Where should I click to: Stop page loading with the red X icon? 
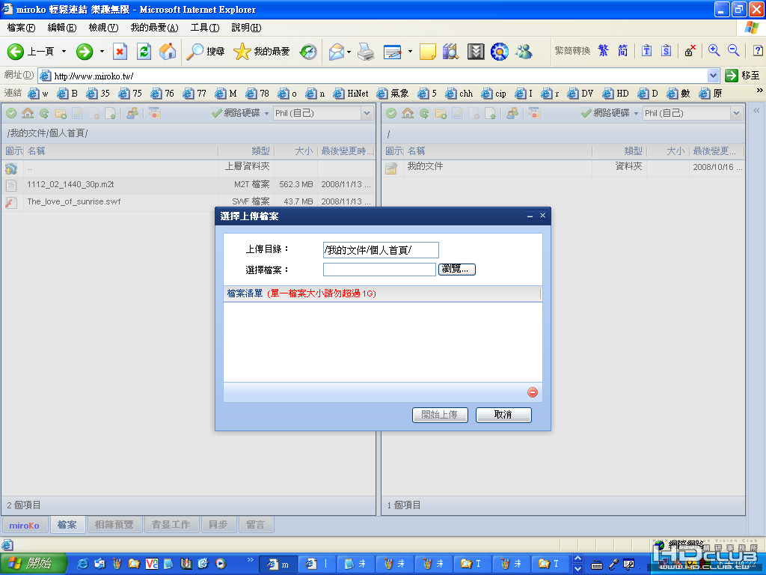click(x=120, y=52)
